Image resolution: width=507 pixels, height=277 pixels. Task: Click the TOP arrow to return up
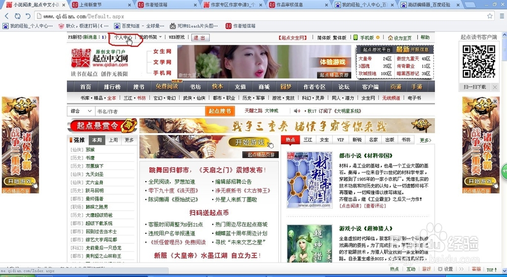(491, 269)
